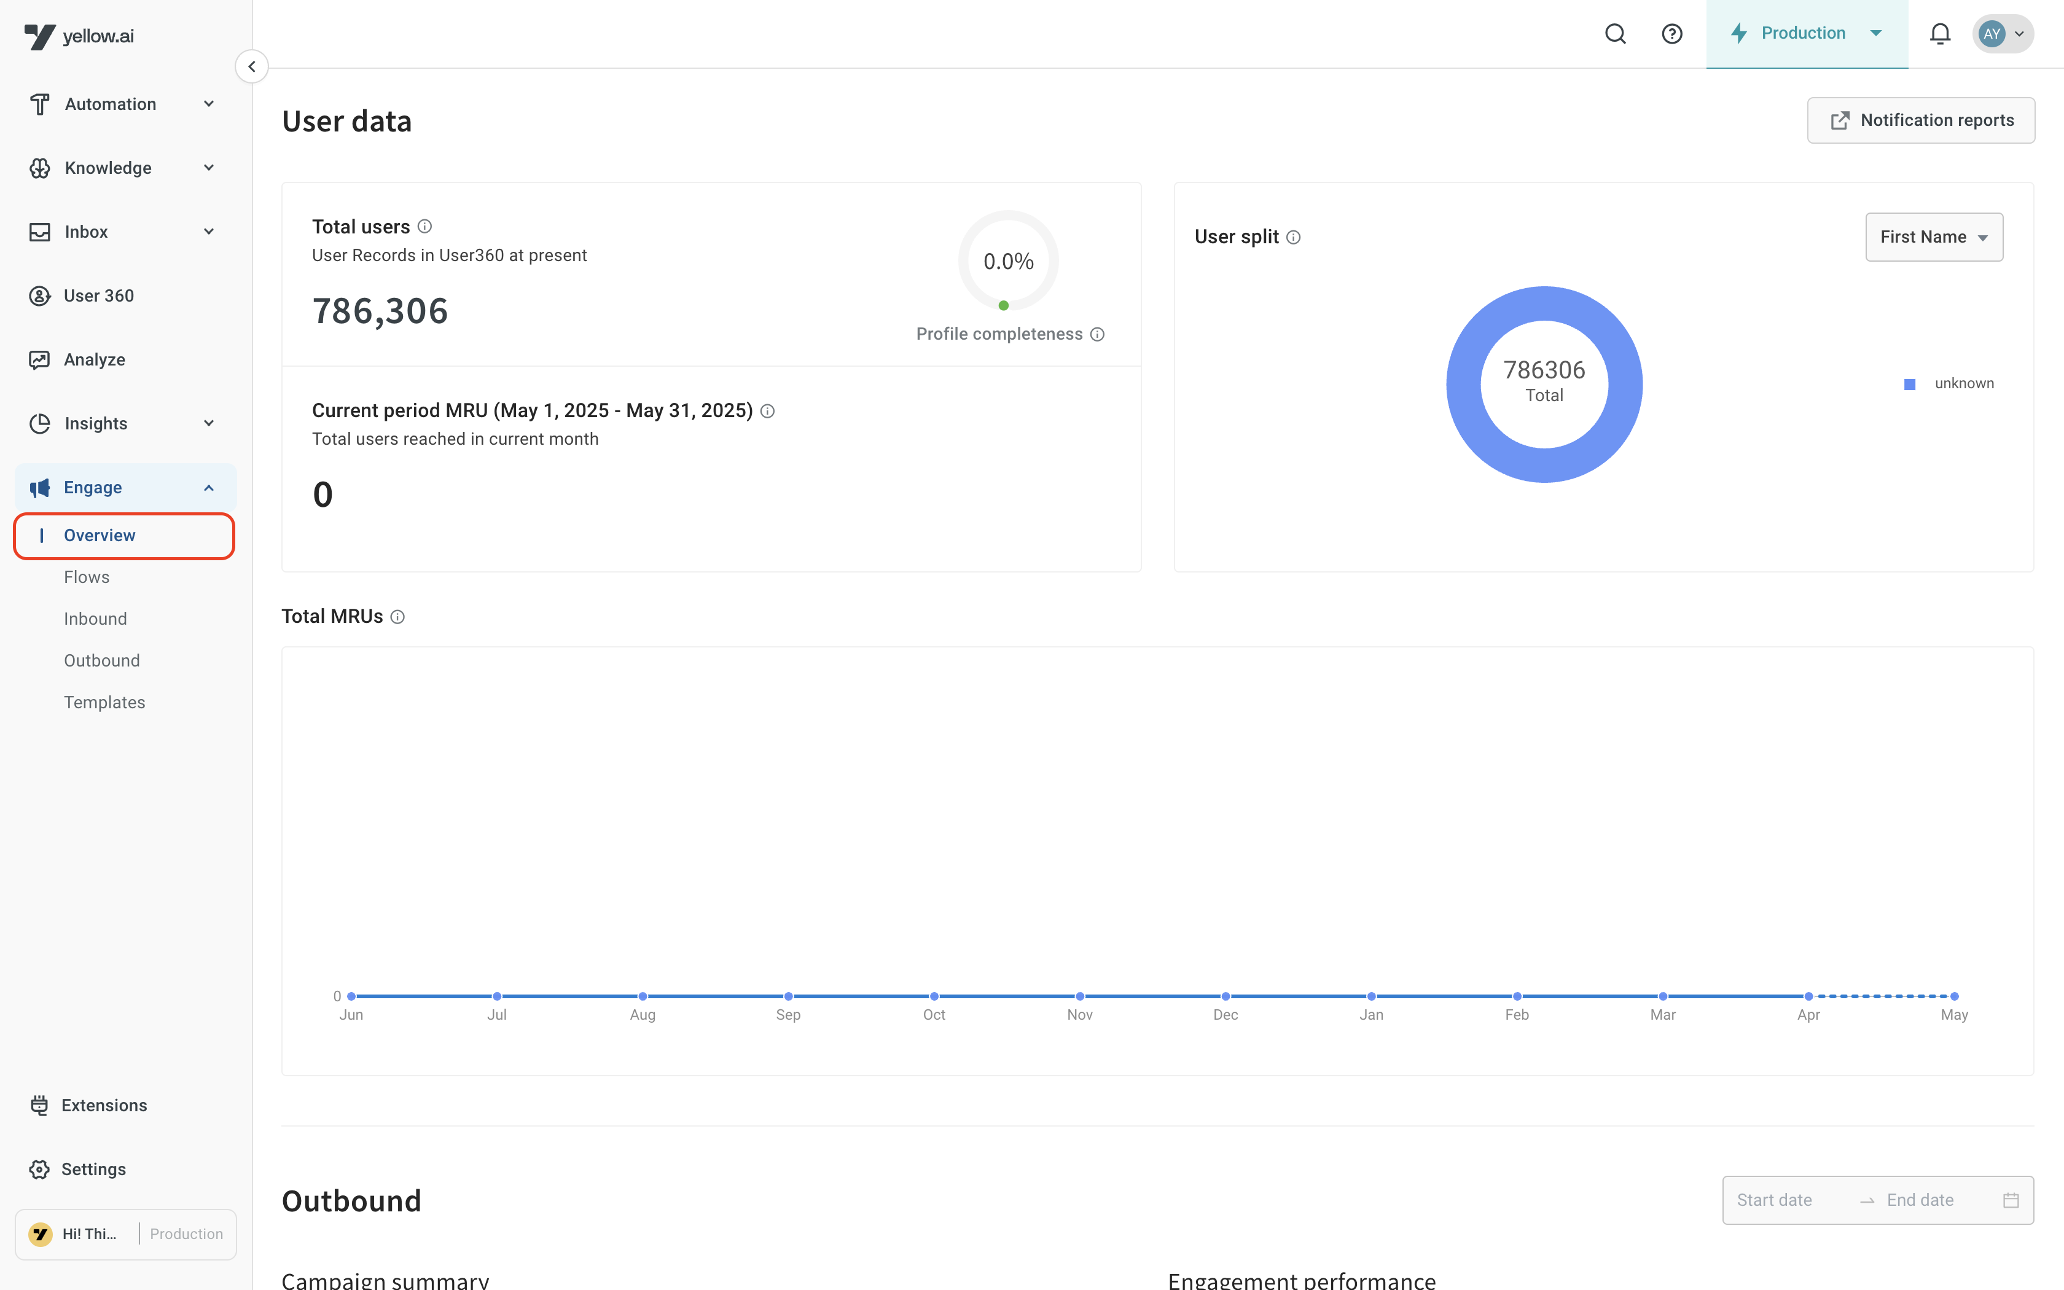
Task: Expand the Insights menu chevron
Action: tap(209, 424)
